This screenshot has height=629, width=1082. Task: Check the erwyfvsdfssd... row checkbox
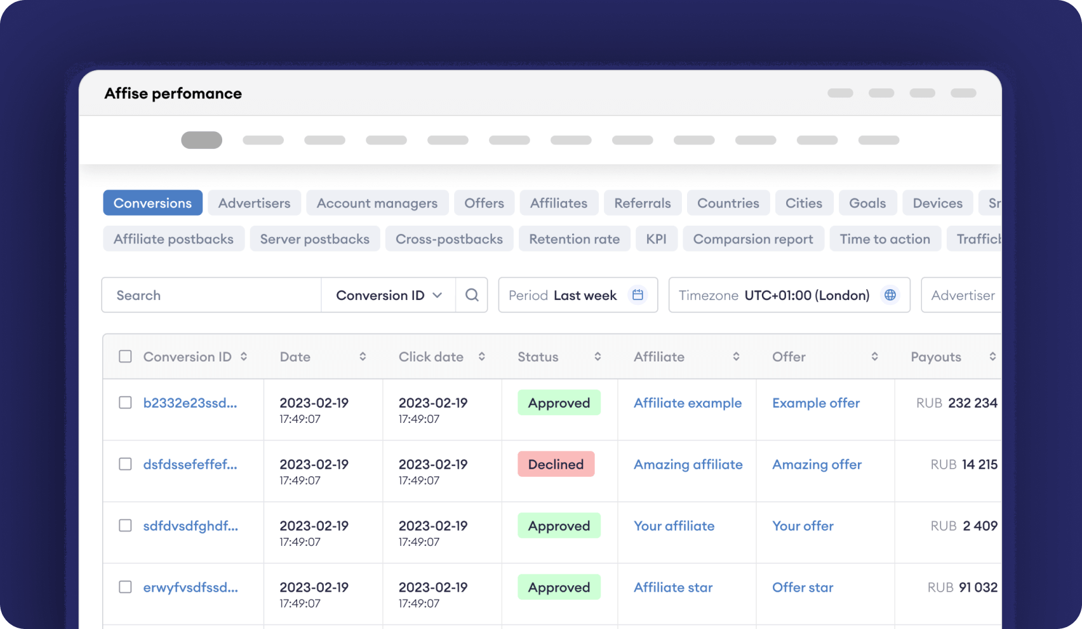(x=126, y=587)
